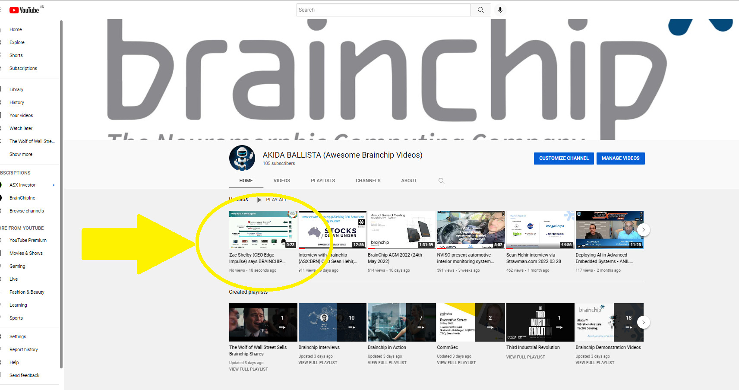The height and width of the screenshot is (390, 739).
Task: Search within channel magnifier icon
Action: coord(441,181)
